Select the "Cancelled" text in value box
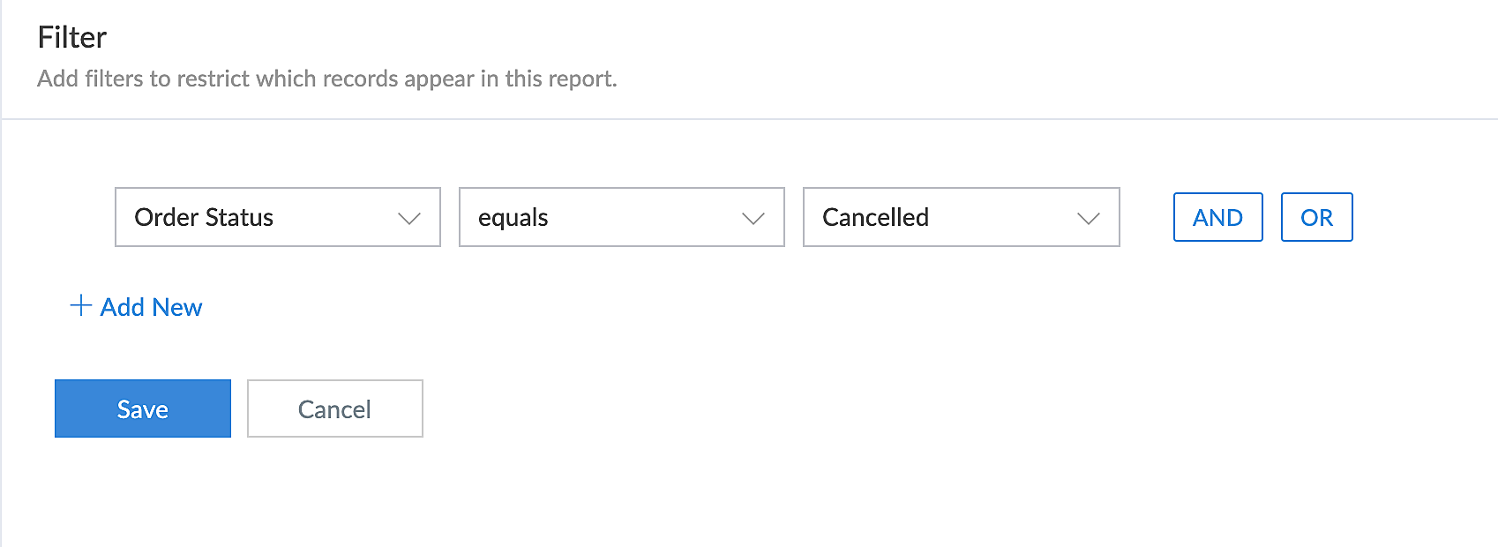Screen dimensions: 1498x547 (x=875, y=217)
